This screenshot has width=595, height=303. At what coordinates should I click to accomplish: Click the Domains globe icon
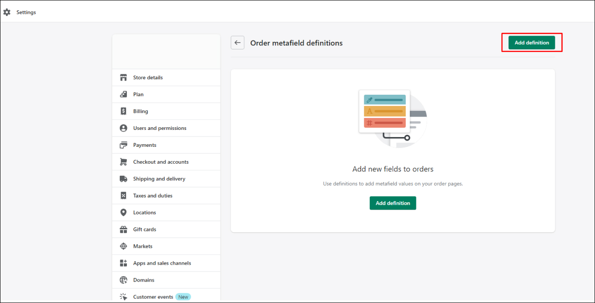123,280
